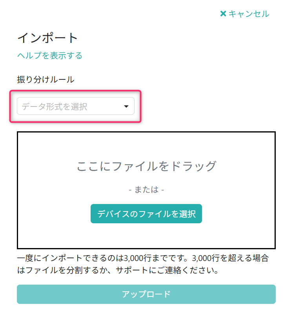Click the インポート heading
Viewport: 293px width, 320px height.
pyautogui.click(x=48, y=38)
